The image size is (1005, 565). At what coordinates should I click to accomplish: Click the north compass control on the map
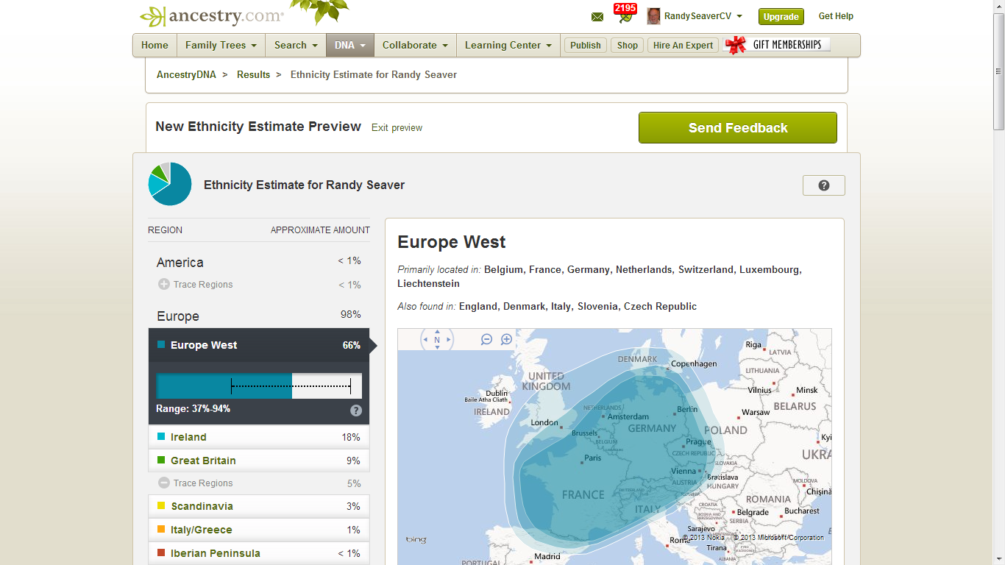(x=436, y=340)
